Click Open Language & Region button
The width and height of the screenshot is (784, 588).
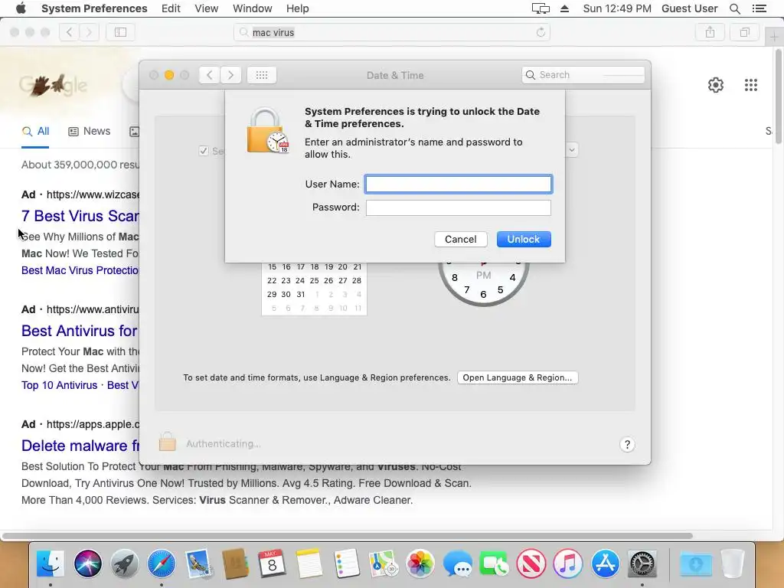point(518,377)
